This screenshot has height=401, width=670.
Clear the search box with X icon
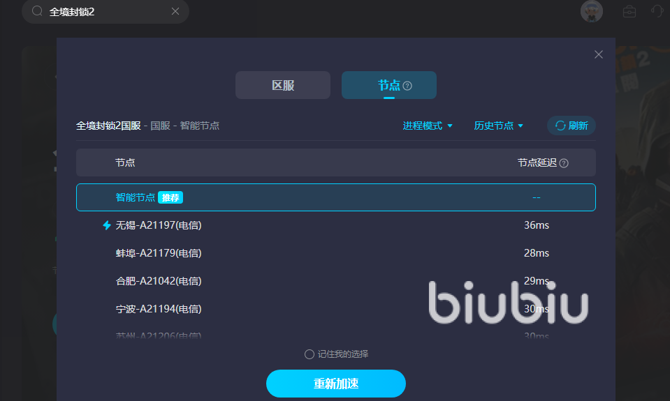[x=175, y=11]
